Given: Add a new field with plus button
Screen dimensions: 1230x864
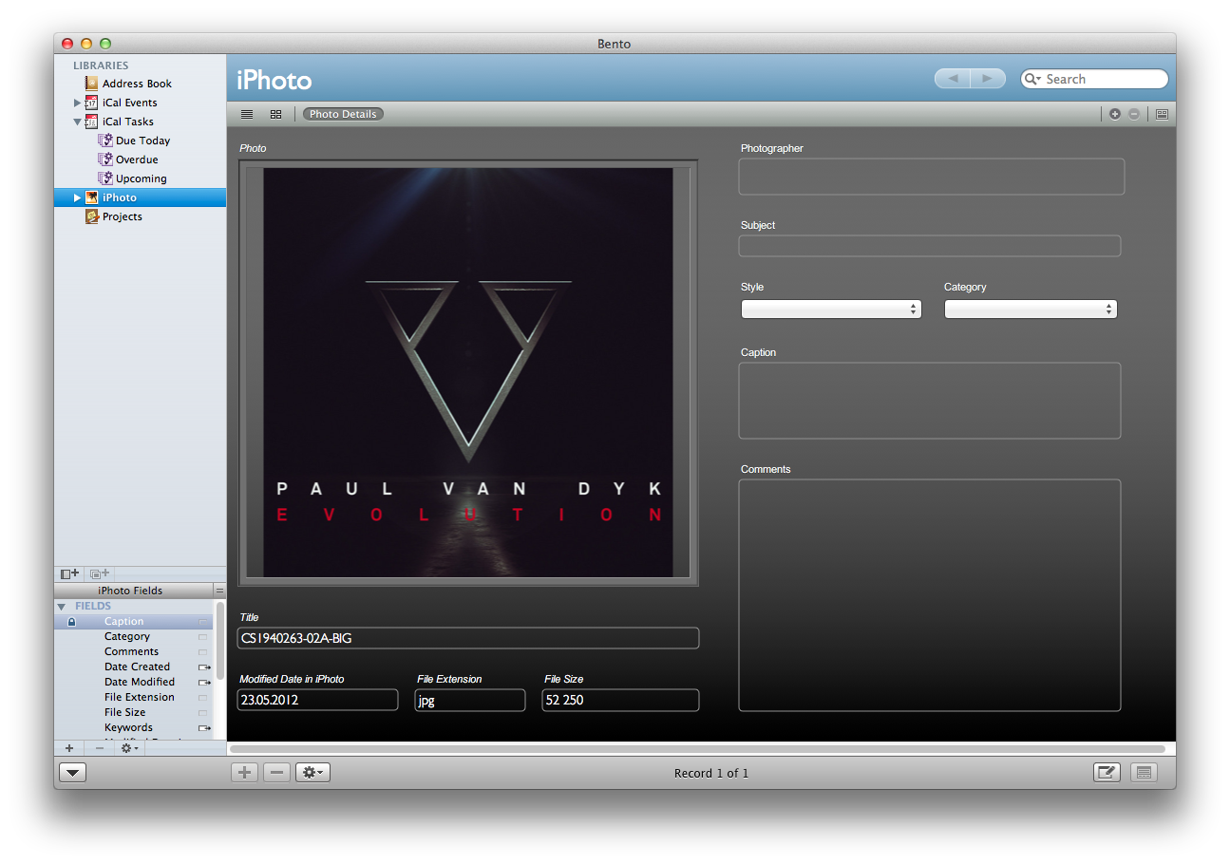Looking at the screenshot, I should point(69,748).
